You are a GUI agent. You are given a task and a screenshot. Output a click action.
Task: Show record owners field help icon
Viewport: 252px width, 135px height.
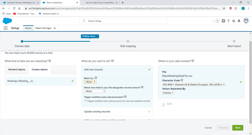pyautogui.click(x=142, y=87)
